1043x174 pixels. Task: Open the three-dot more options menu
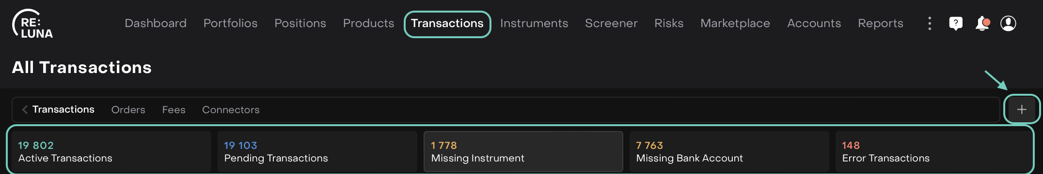click(929, 23)
